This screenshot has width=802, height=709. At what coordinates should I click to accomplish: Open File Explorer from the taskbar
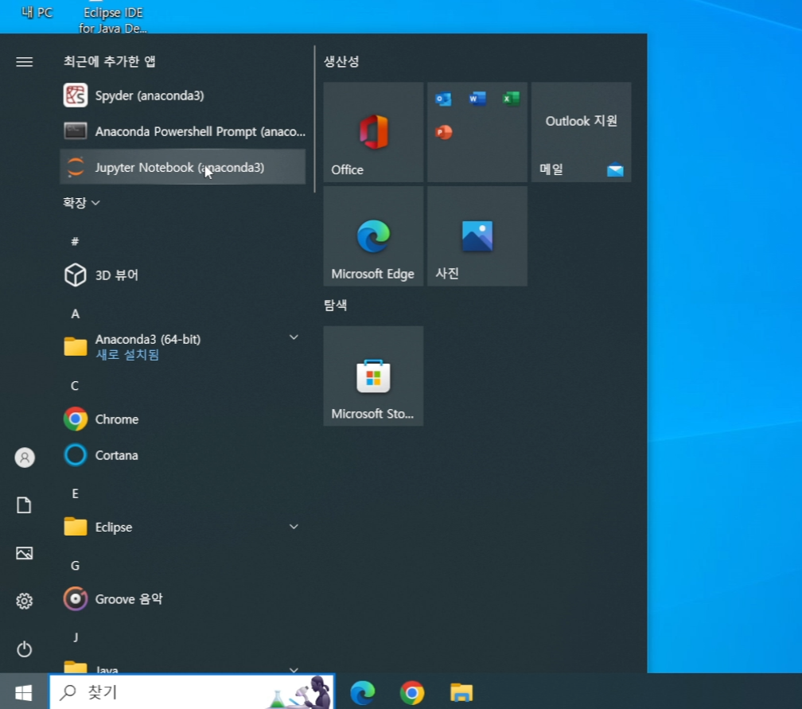point(461,692)
